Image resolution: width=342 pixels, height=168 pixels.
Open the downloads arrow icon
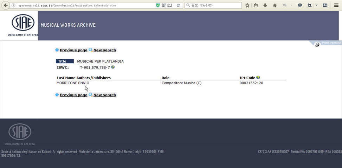tap(265, 6)
